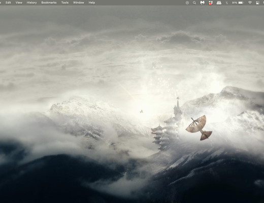
Task: Click the keyboard-style menu bar icon
Action: (219, 3)
